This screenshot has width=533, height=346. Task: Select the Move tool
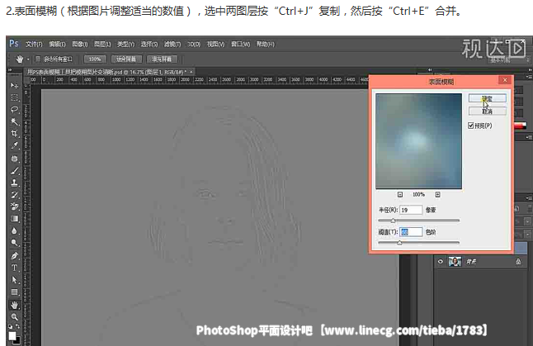point(14,85)
